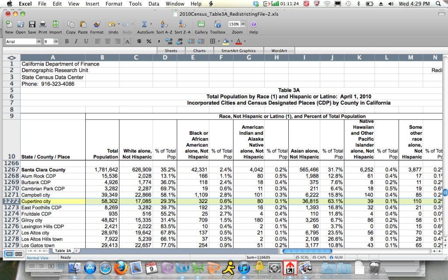Create a new workbook with New icon
This screenshot has width=448, height=280.
coord(9,24)
